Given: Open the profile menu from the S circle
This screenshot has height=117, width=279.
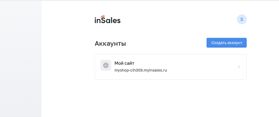Looking at the screenshot, I should coord(242,19).
